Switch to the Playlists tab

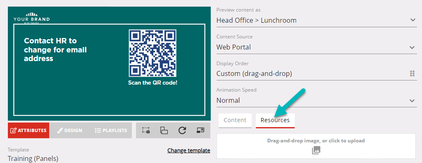pos(111,130)
